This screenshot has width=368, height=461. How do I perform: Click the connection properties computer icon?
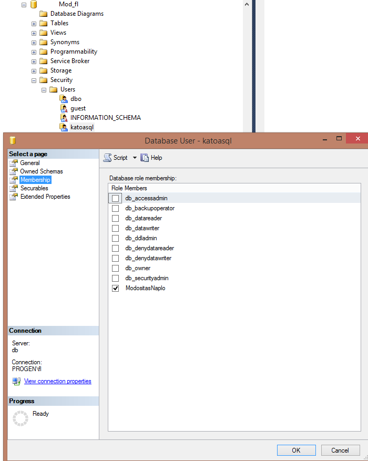point(16,381)
